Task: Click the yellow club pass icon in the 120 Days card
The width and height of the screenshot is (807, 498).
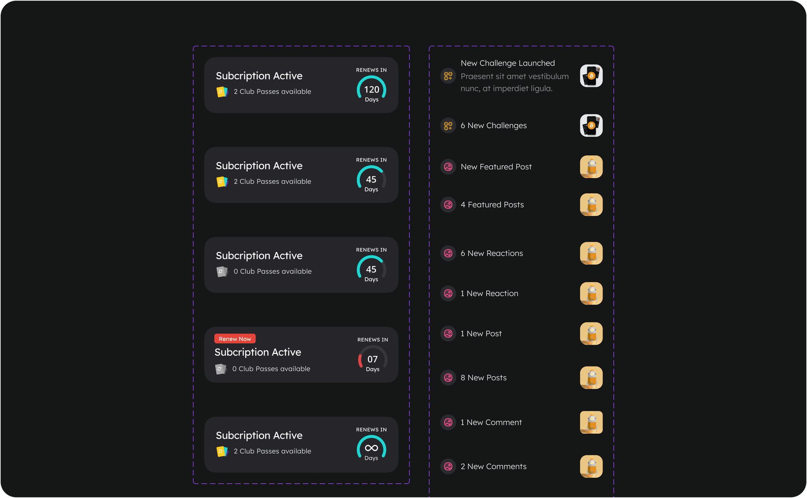Action: [222, 92]
